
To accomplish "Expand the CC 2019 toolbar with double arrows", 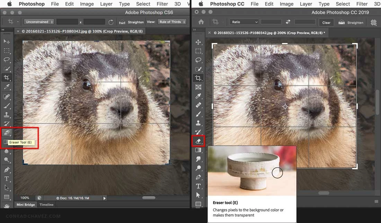I will coord(195,30).
